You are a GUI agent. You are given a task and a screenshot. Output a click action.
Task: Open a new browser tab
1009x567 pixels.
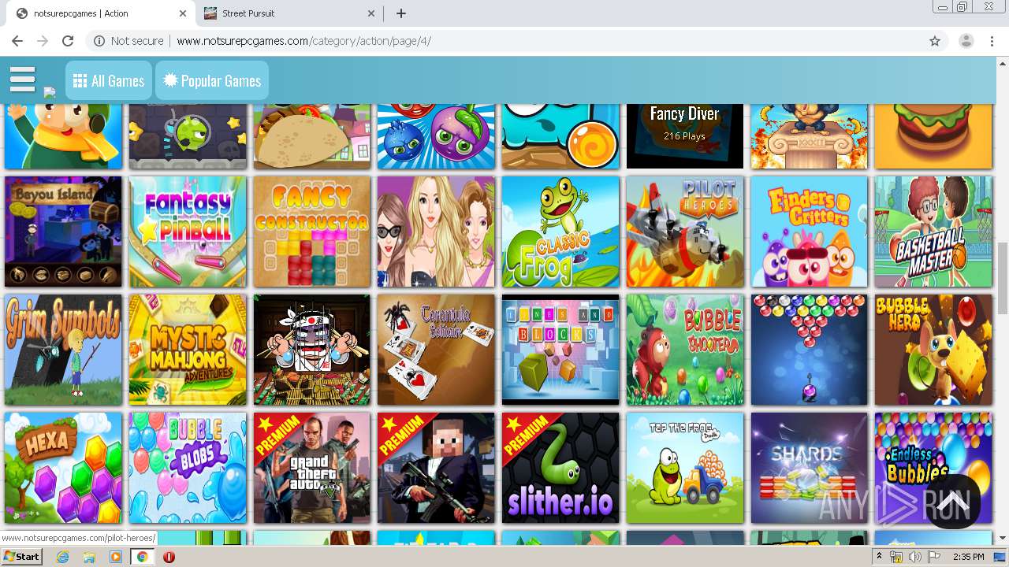coord(401,13)
